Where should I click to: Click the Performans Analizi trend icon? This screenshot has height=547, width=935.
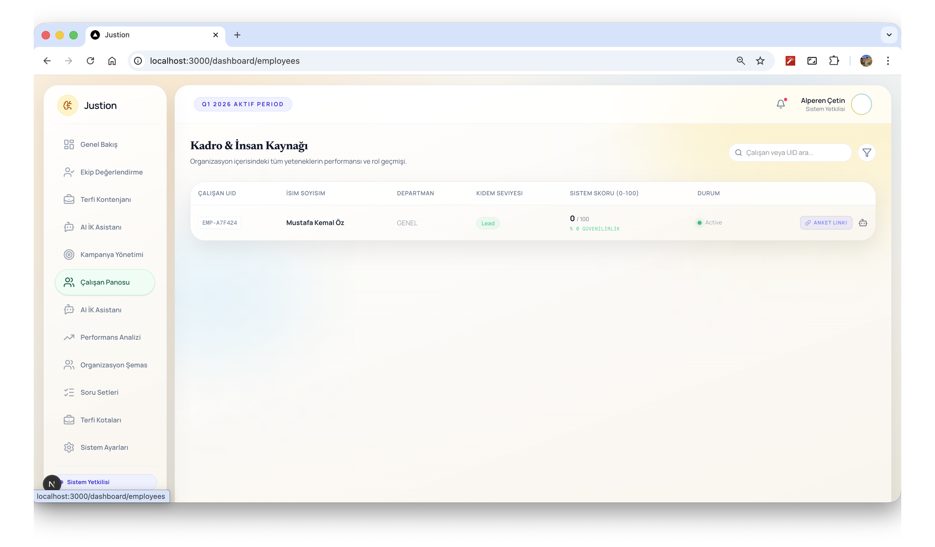[x=69, y=337]
